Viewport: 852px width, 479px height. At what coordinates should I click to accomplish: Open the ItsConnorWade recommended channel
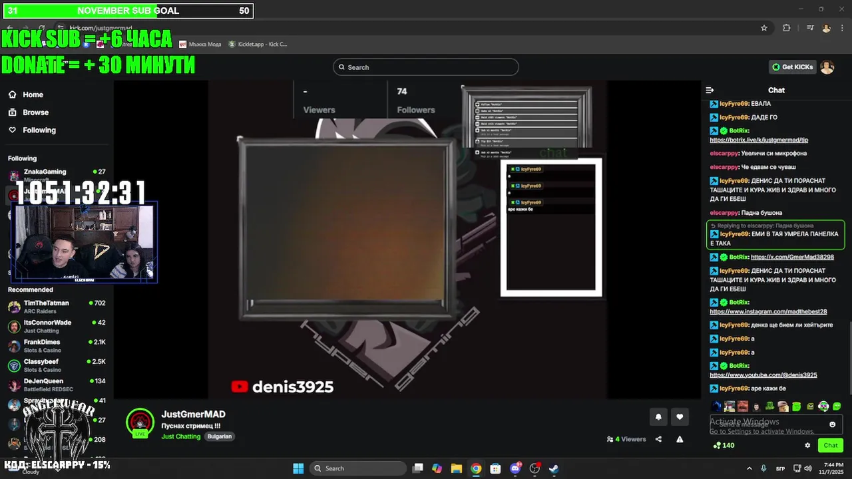(57, 326)
